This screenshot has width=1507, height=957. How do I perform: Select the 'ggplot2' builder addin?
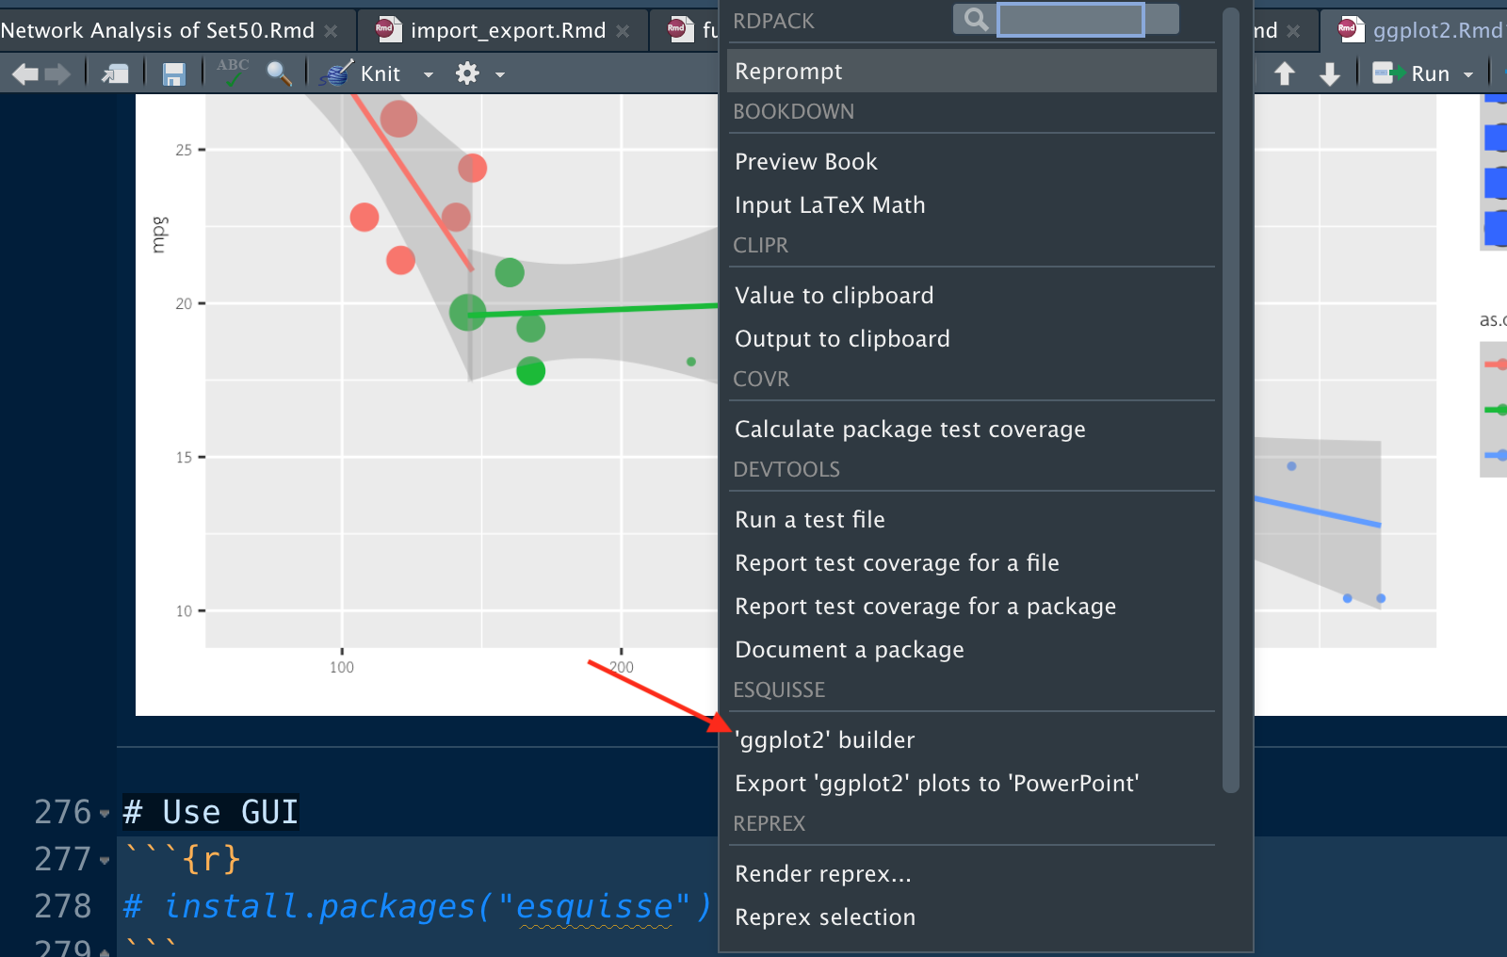[x=825, y=740]
